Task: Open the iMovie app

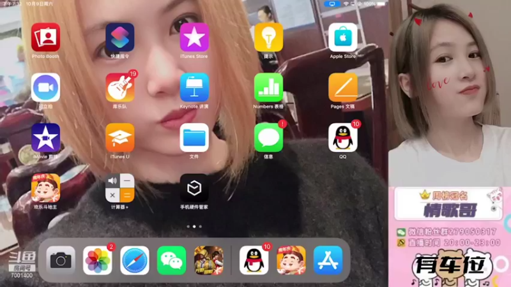Action: coord(45,138)
